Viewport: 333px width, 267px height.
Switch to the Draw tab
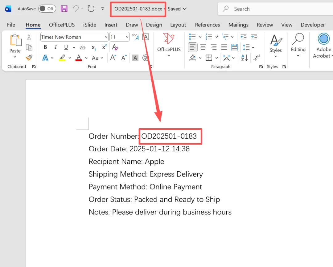[x=132, y=25]
